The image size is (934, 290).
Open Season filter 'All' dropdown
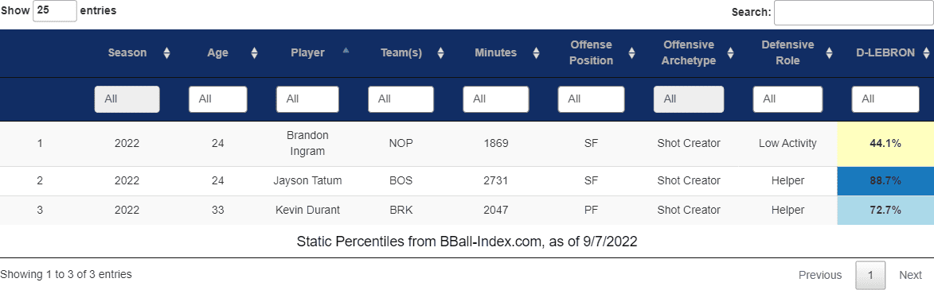127,99
